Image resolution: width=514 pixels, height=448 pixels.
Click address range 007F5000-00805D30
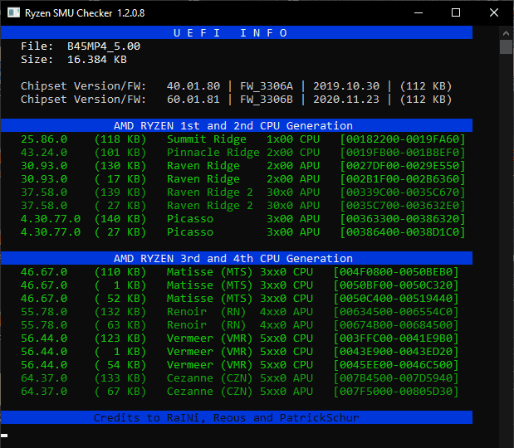point(395,392)
